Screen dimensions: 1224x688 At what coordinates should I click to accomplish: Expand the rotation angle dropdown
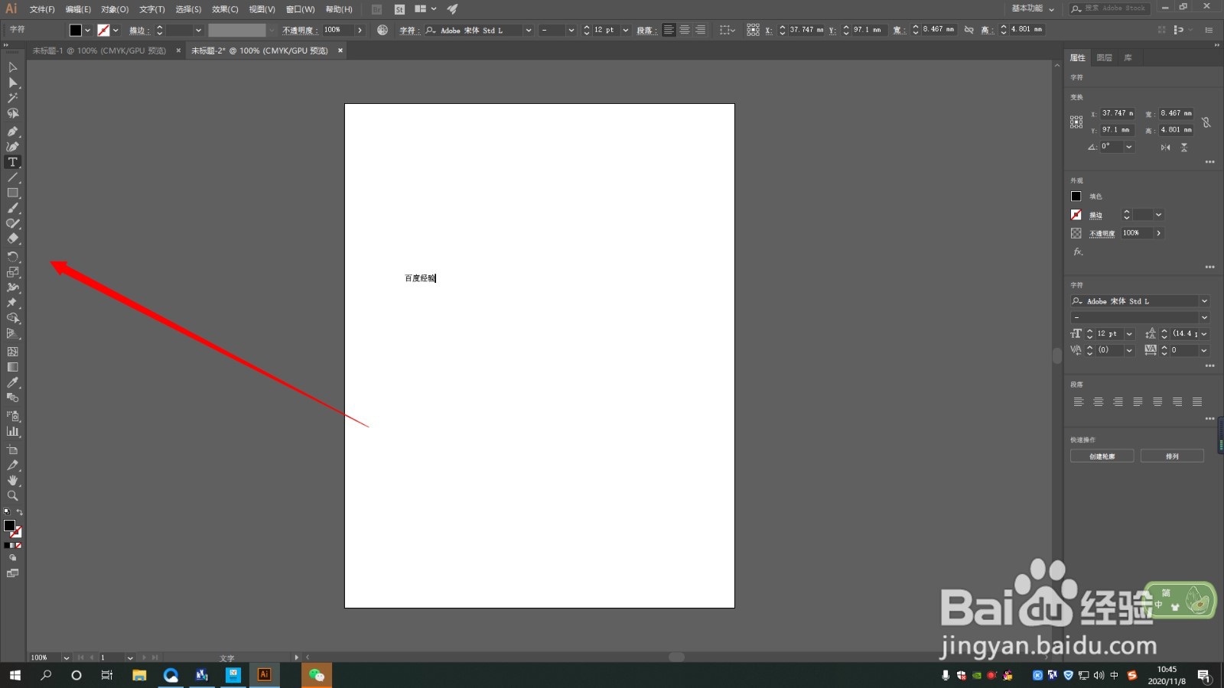click(1129, 147)
